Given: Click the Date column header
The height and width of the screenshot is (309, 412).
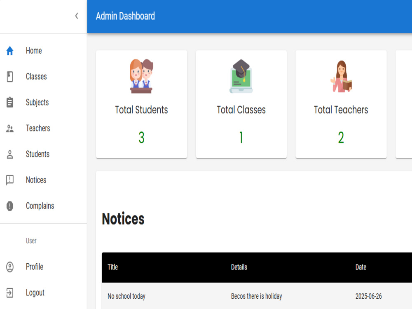Looking at the screenshot, I should coord(361,267).
